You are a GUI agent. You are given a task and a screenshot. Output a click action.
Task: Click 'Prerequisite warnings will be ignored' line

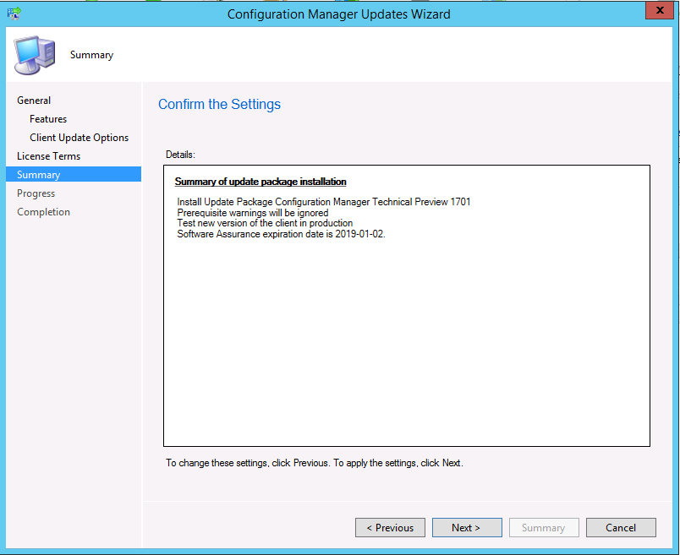point(253,213)
